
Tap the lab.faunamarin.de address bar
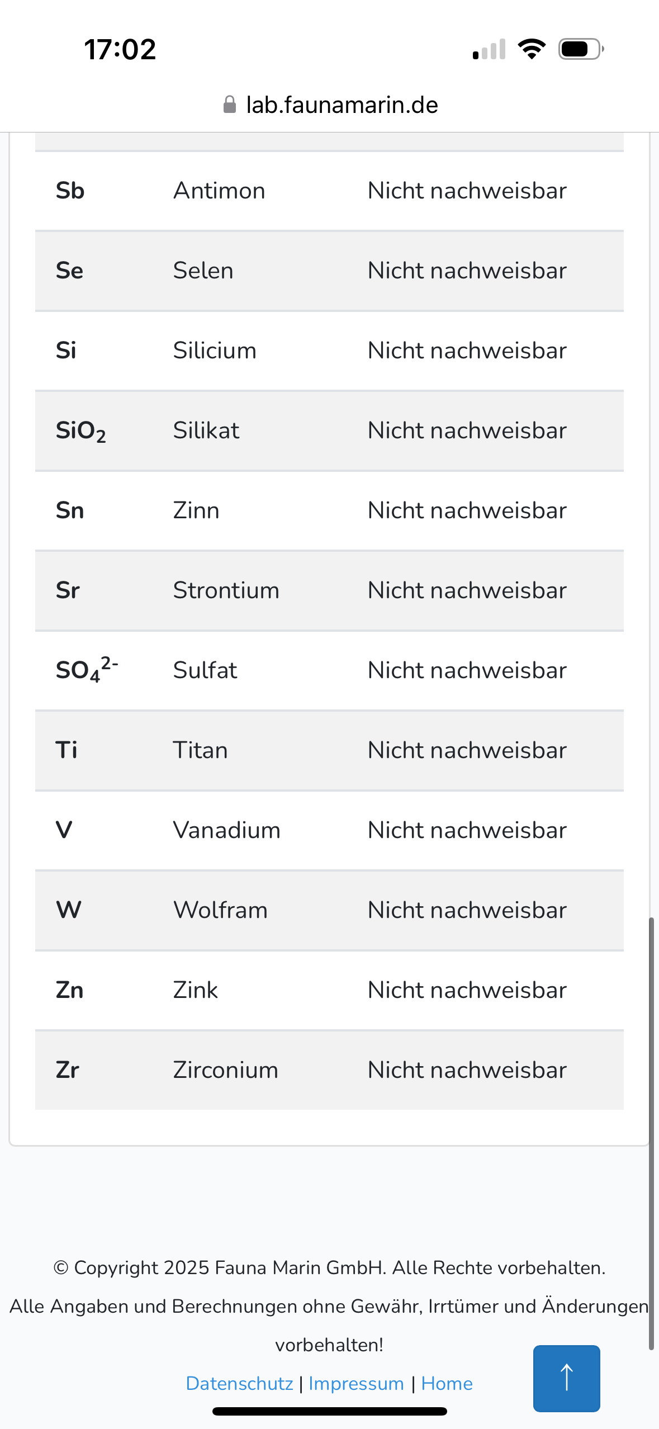[x=342, y=105]
